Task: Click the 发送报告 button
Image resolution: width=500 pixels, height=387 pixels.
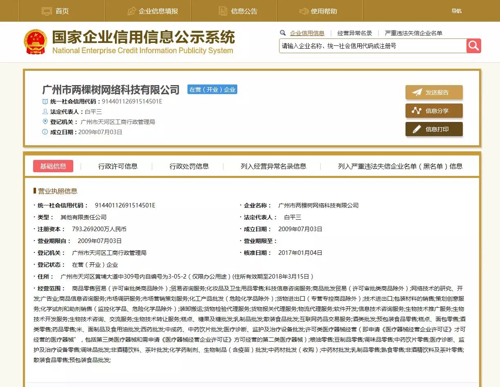Action: tap(434, 92)
